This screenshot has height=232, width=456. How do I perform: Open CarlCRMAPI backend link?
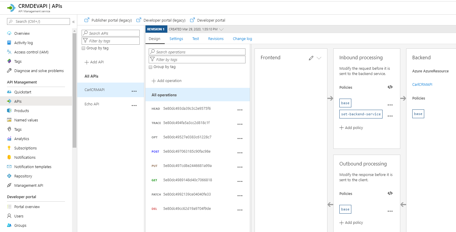422,84
